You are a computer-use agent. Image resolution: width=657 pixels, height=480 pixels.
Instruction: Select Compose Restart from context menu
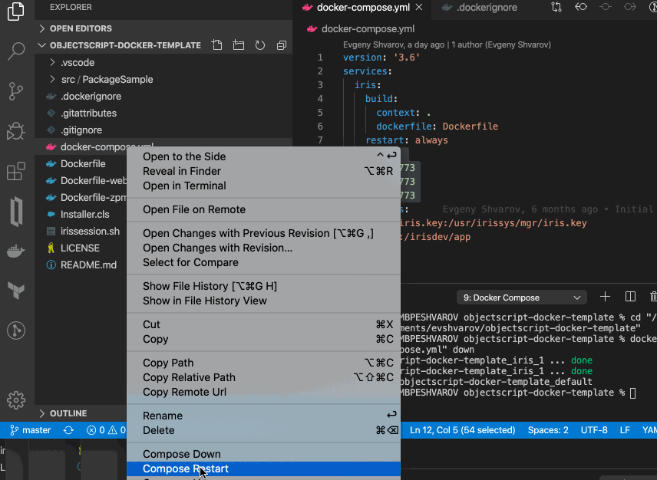(186, 468)
